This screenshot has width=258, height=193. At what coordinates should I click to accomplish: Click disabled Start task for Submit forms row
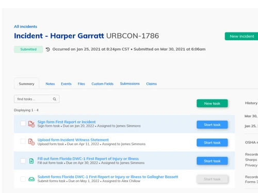pyautogui.click(x=212, y=179)
